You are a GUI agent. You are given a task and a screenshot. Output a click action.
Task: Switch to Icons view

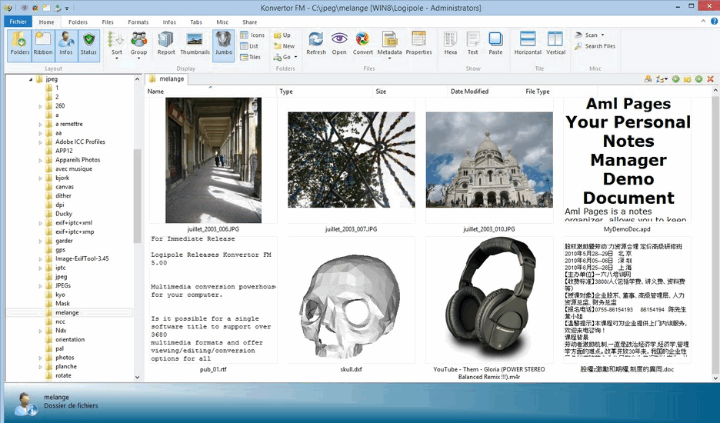click(x=252, y=35)
